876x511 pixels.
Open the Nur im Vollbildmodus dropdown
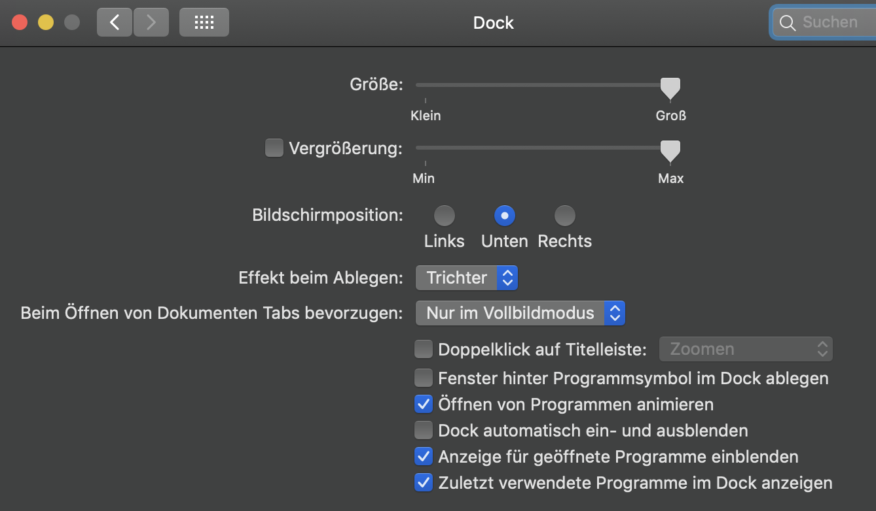(x=520, y=313)
